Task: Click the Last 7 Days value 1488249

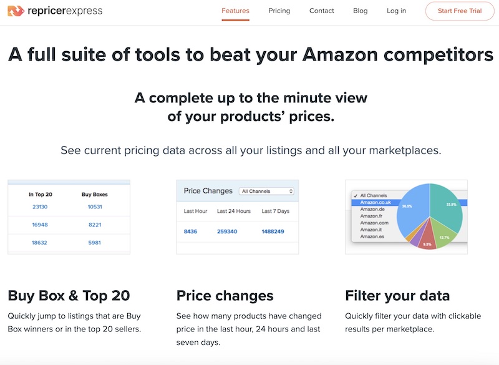Action: [x=273, y=231]
